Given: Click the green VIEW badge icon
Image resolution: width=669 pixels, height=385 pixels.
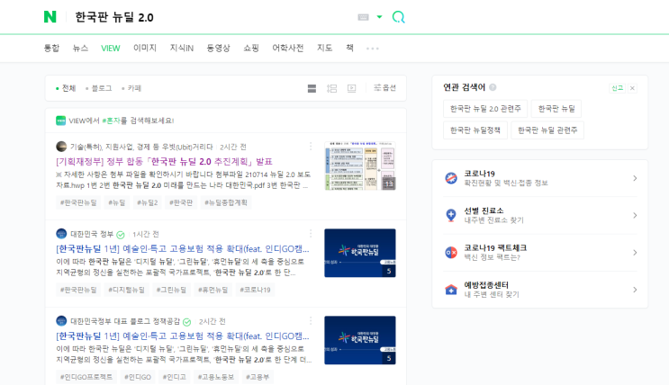Looking at the screenshot, I should (x=60, y=121).
